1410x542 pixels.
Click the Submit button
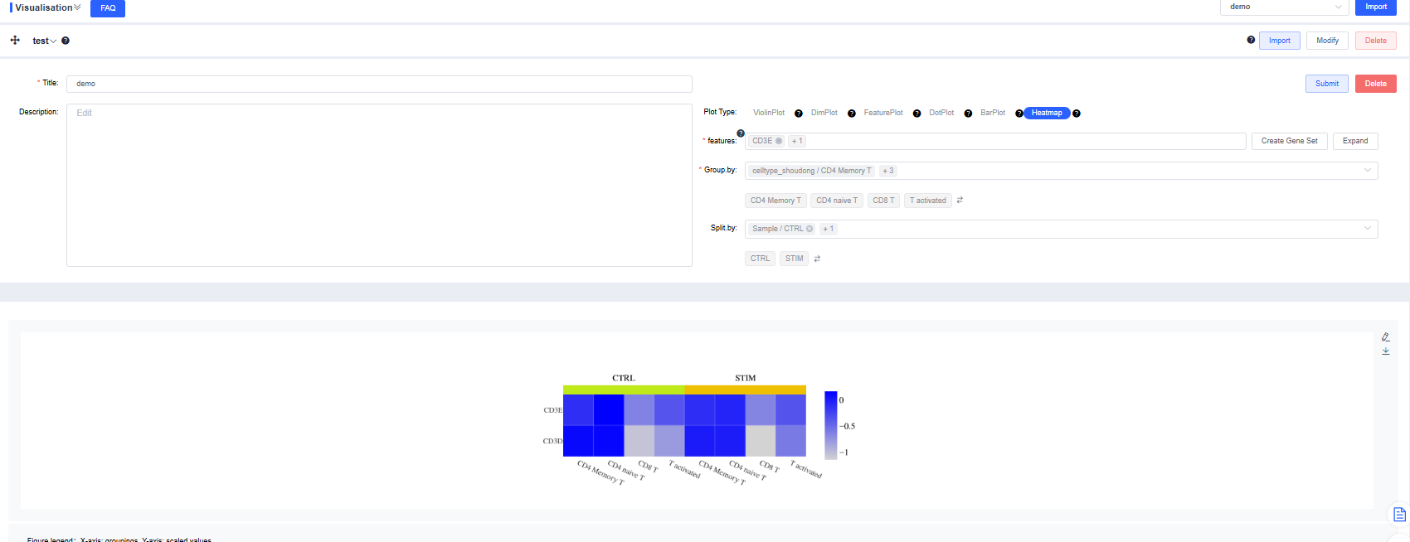coord(1326,84)
